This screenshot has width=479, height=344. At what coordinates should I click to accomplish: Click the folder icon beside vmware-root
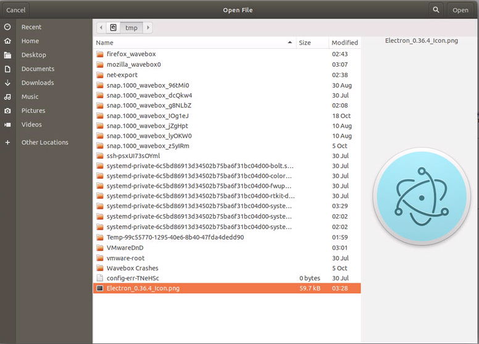(100, 258)
